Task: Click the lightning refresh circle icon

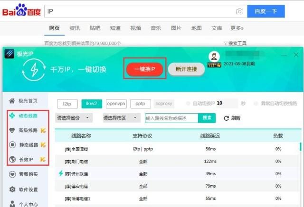Action: (x=34, y=70)
